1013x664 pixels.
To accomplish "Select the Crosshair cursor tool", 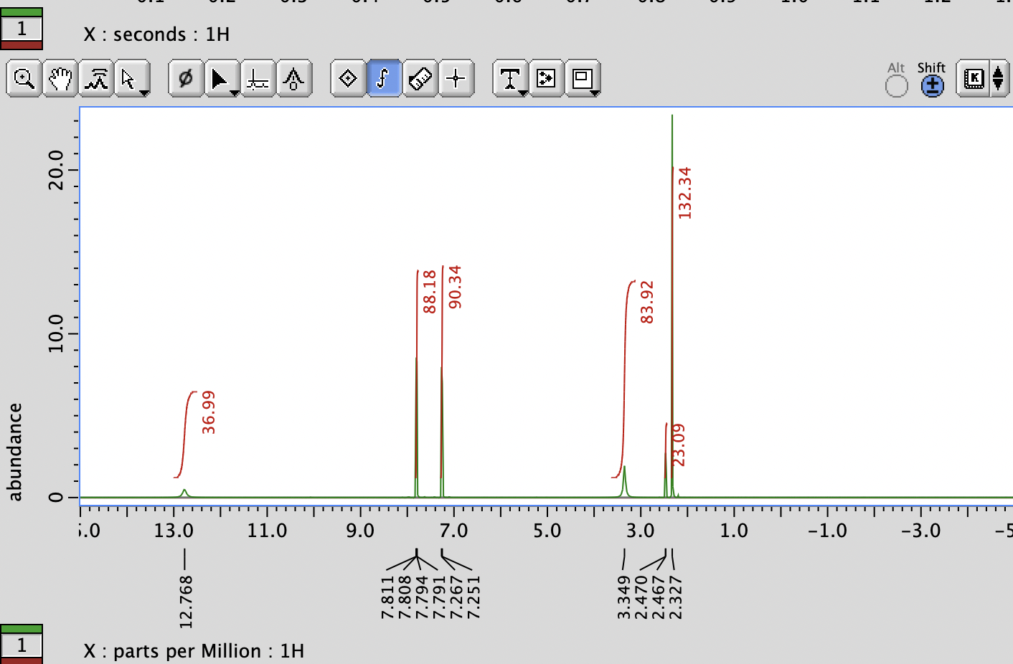I will pos(456,79).
